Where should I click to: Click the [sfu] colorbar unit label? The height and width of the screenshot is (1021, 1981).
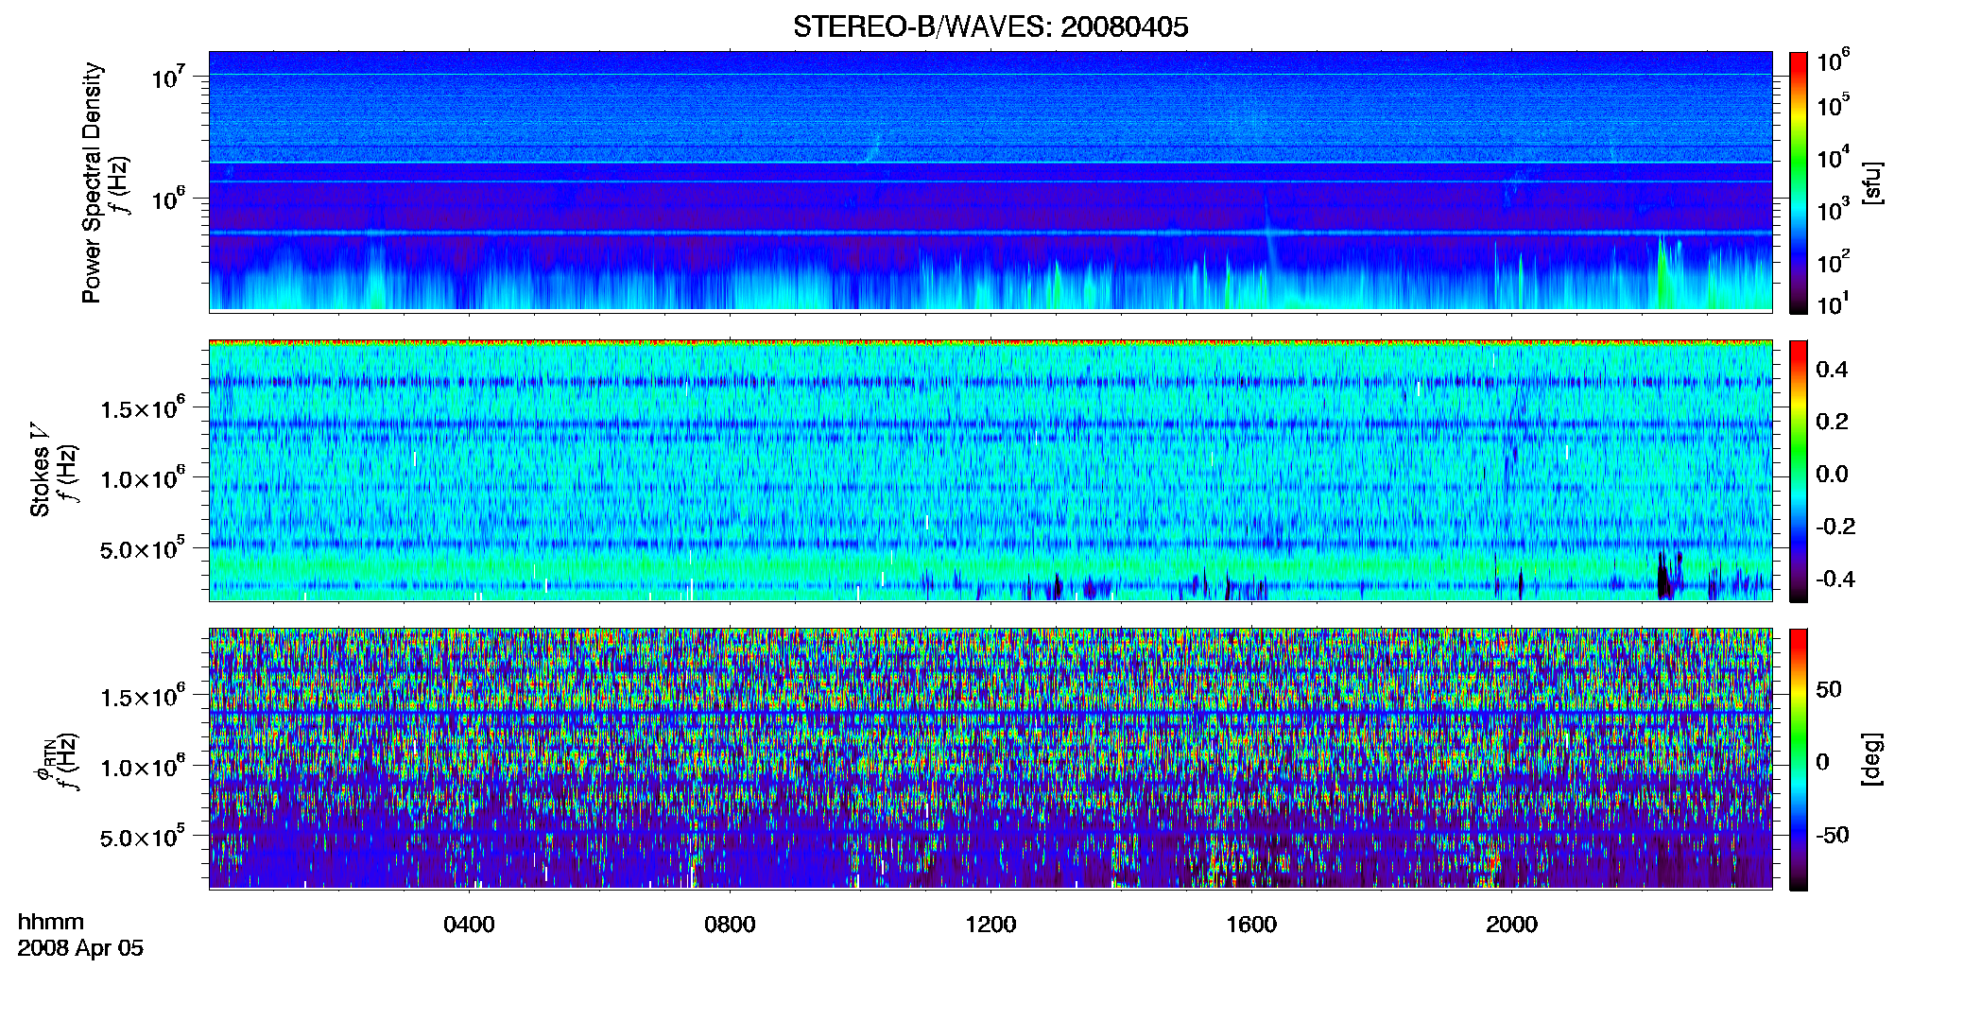point(1872,182)
